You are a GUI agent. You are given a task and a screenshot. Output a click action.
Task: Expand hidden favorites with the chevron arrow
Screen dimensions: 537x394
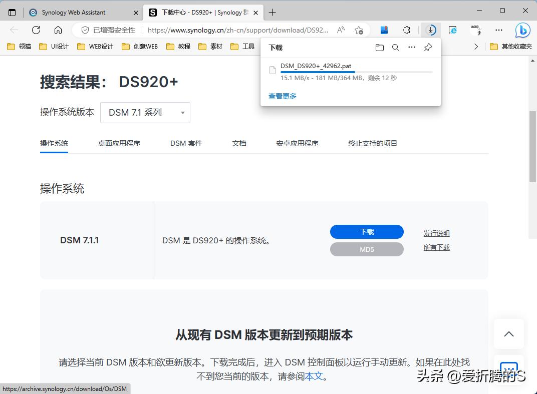pos(476,46)
